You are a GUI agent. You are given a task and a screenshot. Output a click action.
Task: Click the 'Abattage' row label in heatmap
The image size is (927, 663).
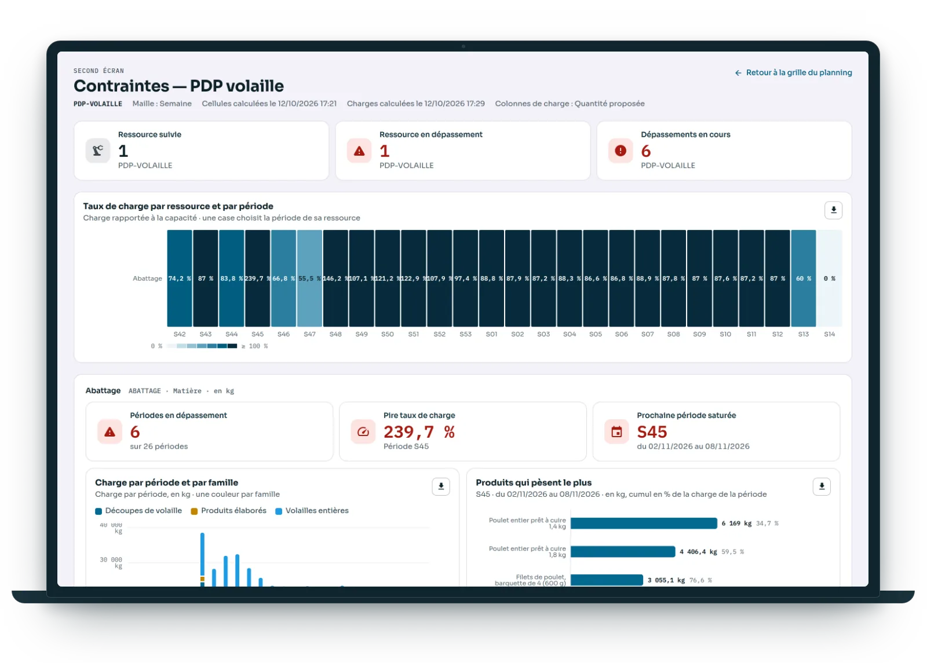point(147,279)
